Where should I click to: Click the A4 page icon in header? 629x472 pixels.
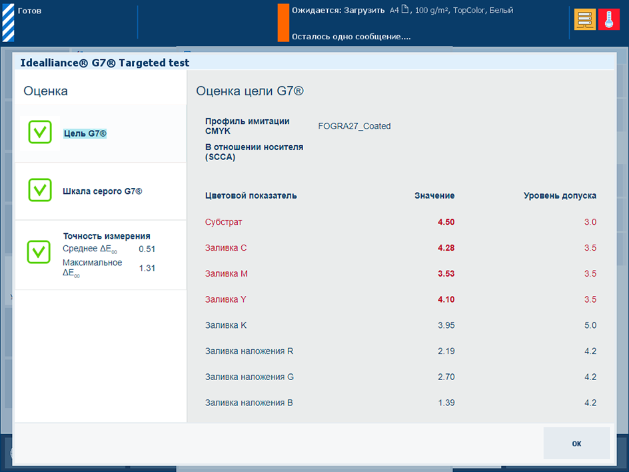point(404,9)
